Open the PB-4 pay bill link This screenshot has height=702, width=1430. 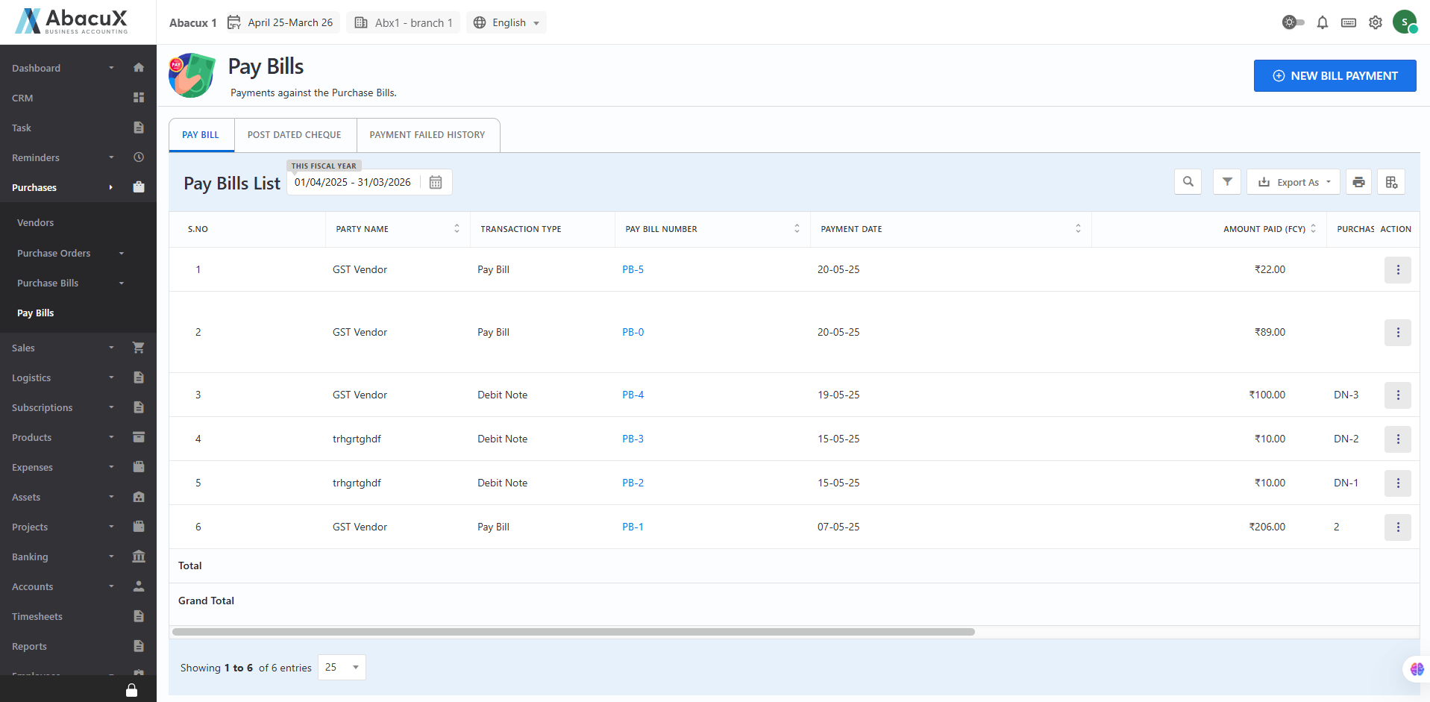pyautogui.click(x=633, y=395)
